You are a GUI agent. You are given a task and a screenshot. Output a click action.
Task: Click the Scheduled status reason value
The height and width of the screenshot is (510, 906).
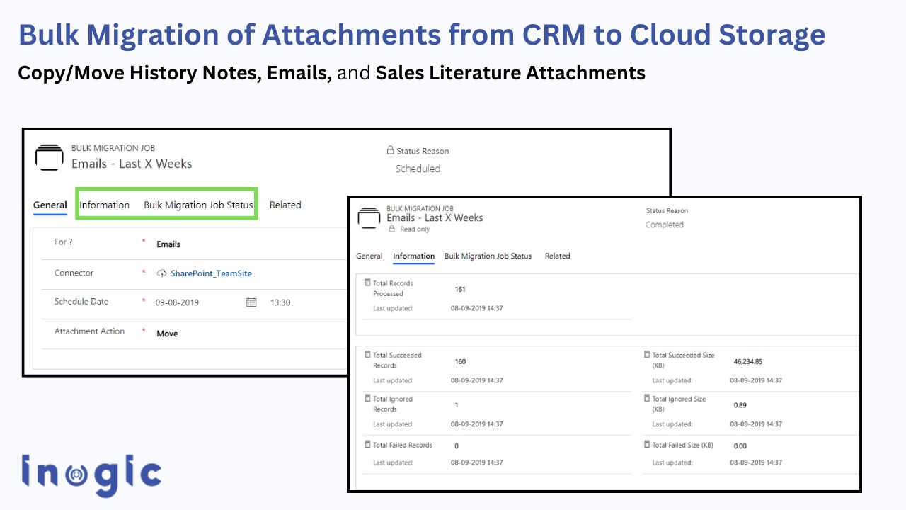point(418,169)
